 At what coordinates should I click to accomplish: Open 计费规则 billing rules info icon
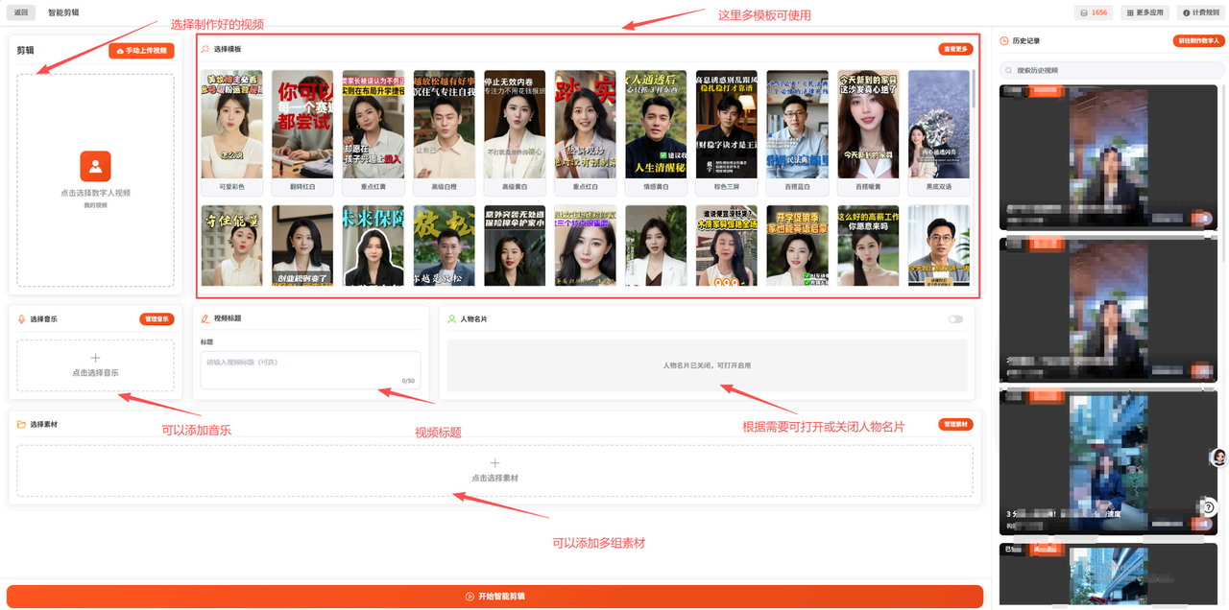pos(1188,12)
